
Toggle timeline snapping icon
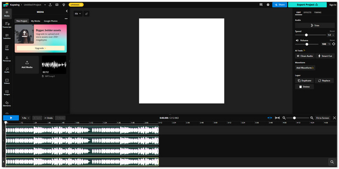coord(270,118)
